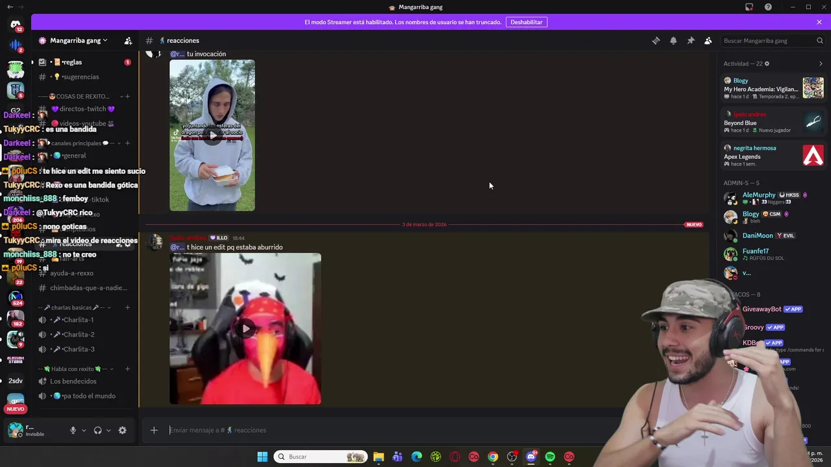Click the plus attach button in message bar
This screenshot has height=467, width=831.
click(154, 430)
